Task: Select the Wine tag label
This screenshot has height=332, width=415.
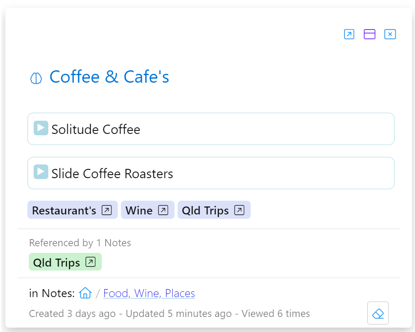Action: pyautogui.click(x=139, y=210)
